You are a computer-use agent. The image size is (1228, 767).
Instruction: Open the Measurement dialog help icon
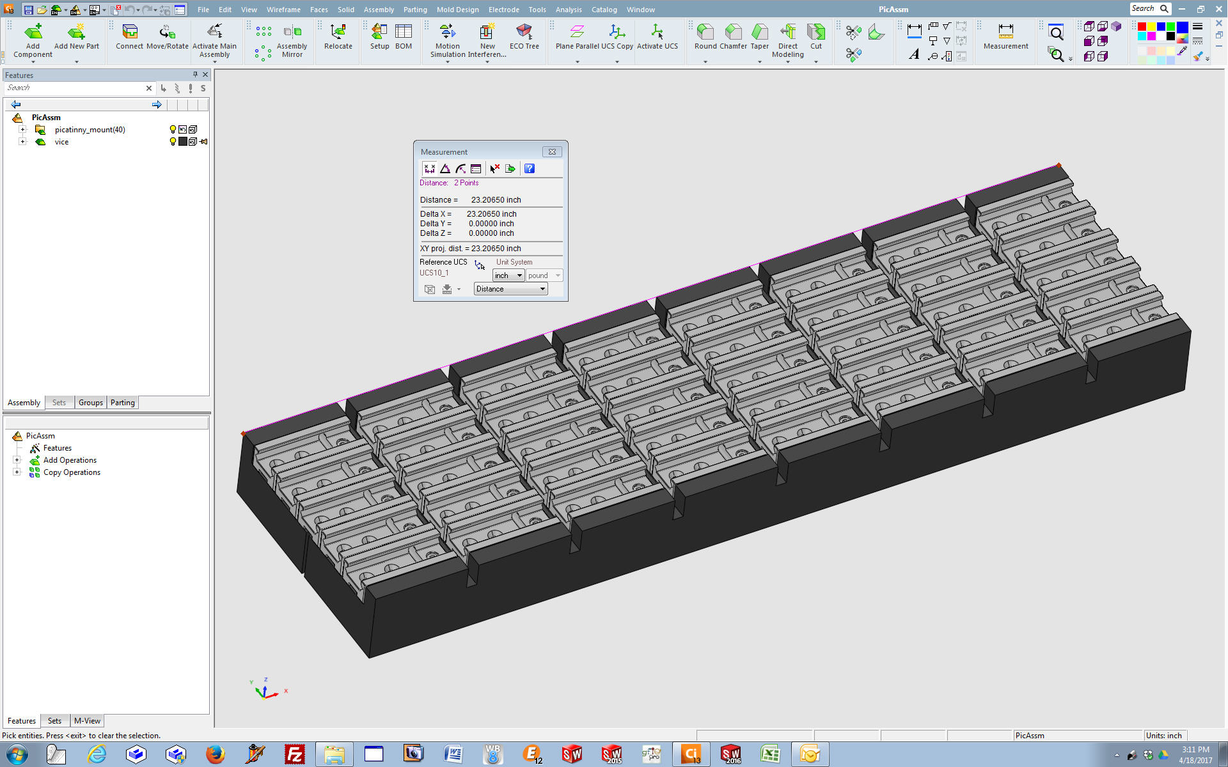[530, 169]
